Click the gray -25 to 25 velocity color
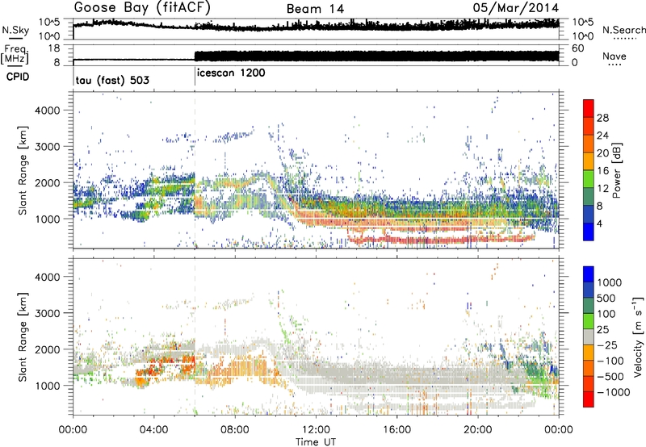Image resolution: width=646 pixels, height=447 pixels. [589, 336]
